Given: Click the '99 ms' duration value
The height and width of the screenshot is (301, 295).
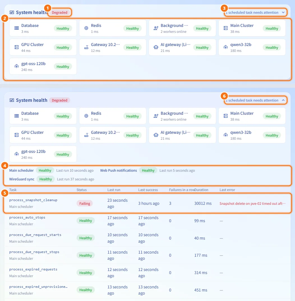Looking at the screenshot, I should tap(200, 221).
